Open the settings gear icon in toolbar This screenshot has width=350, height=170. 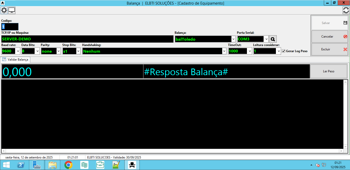pos(4,10)
